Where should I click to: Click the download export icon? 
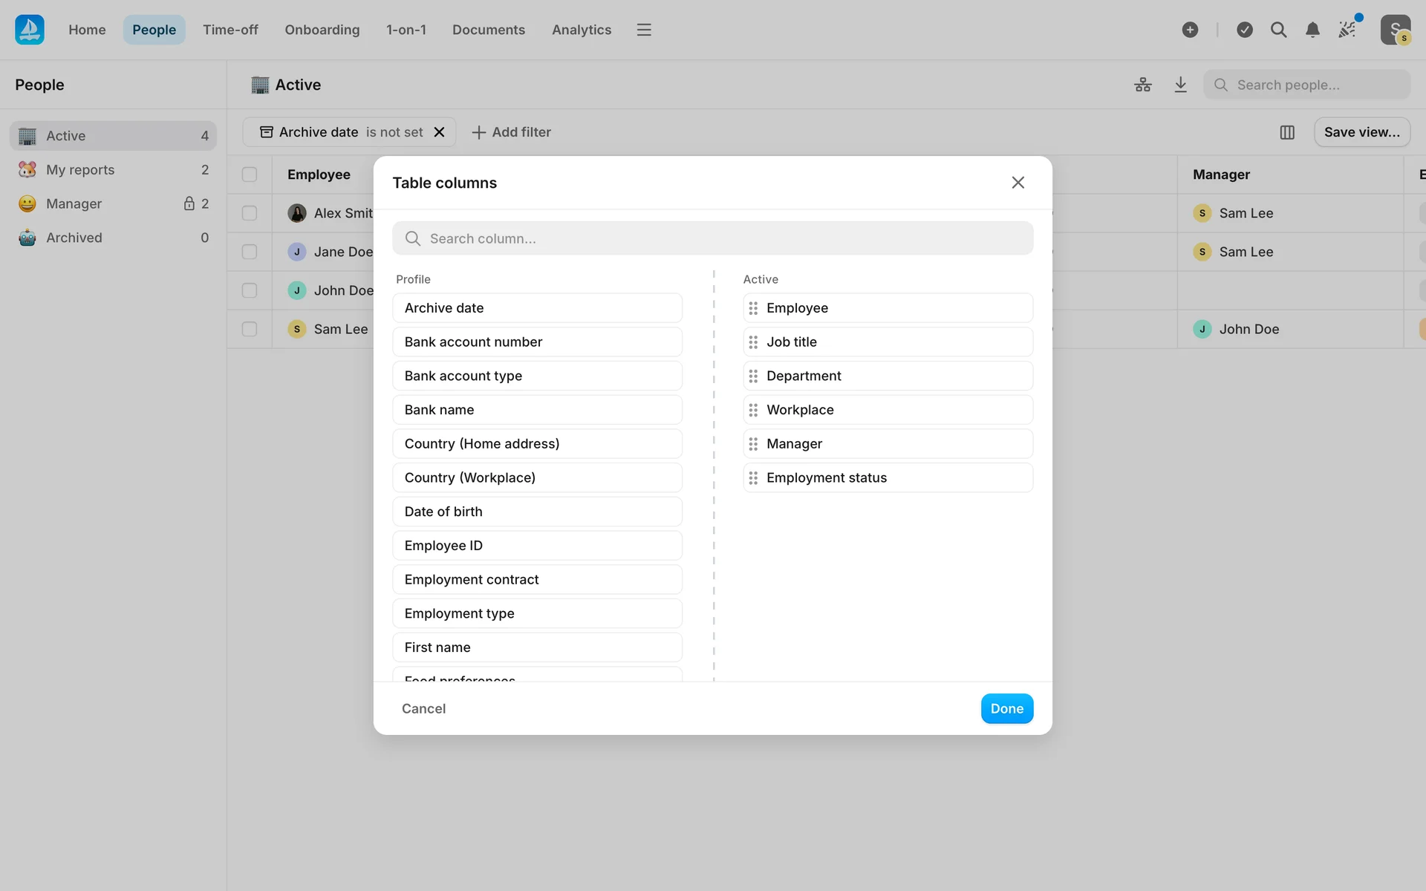[1180, 85]
